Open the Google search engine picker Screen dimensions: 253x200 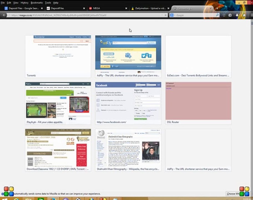point(173,15)
